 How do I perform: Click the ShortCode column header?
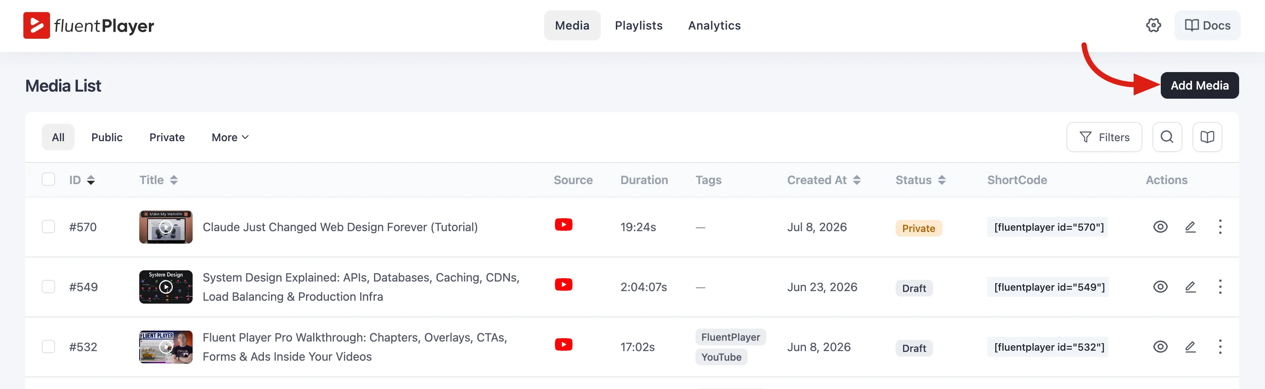click(1017, 180)
